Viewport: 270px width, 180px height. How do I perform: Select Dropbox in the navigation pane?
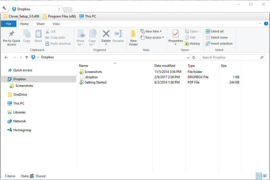click(x=39, y=79)
